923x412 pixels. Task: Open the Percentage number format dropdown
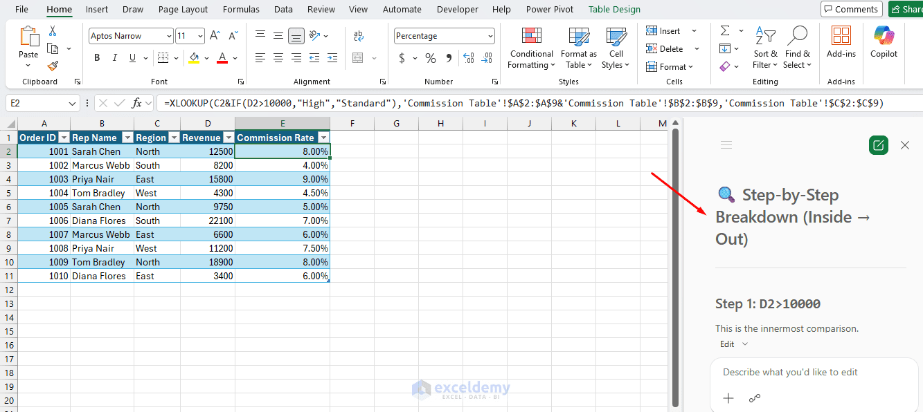(x=490, y=36)
